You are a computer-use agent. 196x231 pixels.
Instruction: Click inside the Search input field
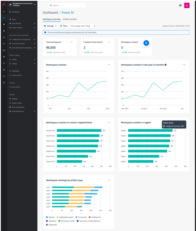[x=67, y=5]
